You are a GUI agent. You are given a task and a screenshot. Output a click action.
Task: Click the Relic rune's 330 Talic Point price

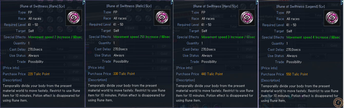point(124,74)
